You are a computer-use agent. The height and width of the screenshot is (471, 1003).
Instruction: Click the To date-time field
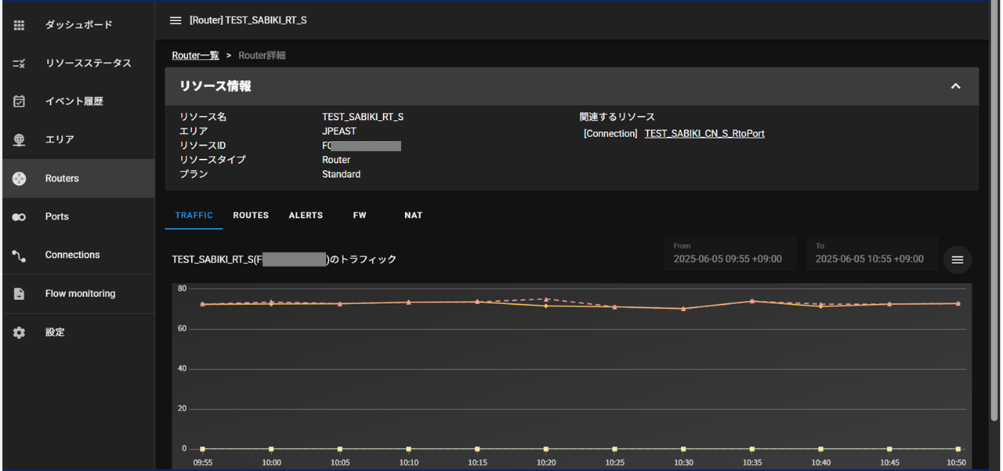[x=871, y=254]
